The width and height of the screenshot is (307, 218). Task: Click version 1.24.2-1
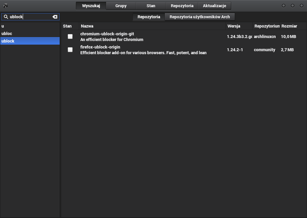pos(235,50)
